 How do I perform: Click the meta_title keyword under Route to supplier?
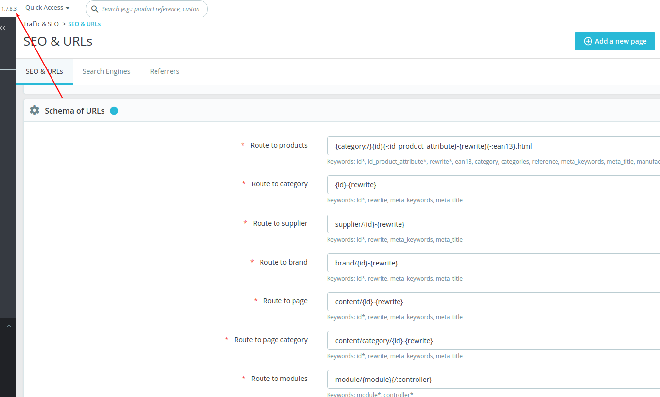tap(450, 239)
